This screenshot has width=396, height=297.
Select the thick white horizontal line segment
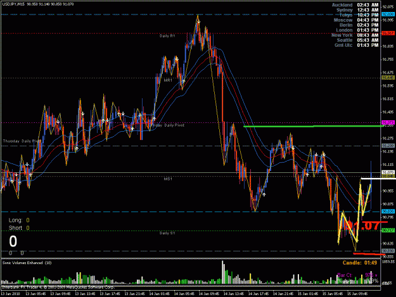(x=378, y=179)
